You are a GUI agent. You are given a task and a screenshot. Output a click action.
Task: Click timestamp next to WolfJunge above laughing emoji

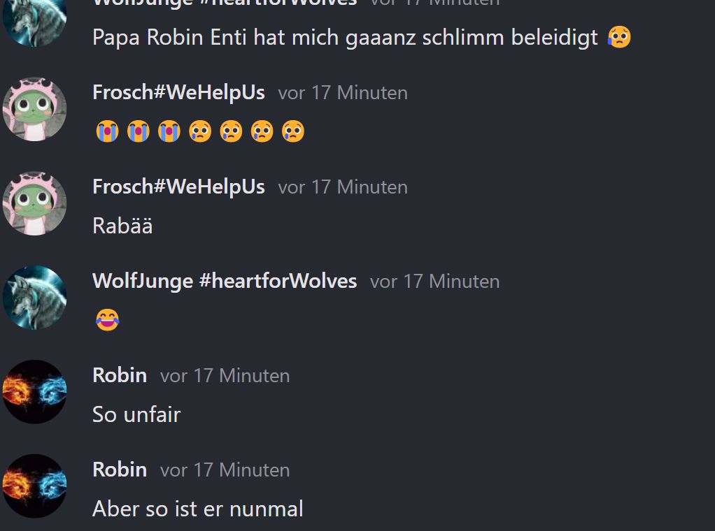[434, 281]
